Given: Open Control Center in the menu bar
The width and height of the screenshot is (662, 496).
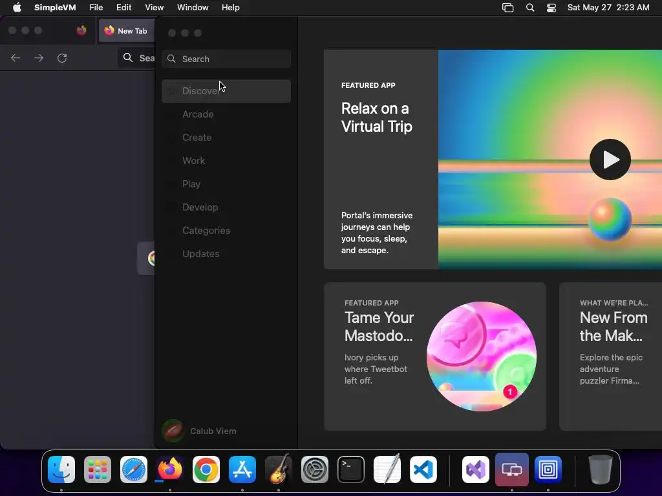Looking at the screenshot, I should point(551,8).
